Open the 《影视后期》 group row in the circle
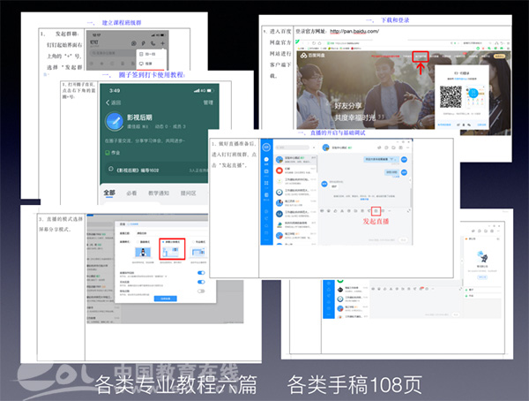 pos(157,170)
